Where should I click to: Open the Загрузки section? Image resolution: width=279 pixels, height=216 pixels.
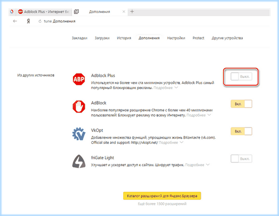(x=102, y=38)
